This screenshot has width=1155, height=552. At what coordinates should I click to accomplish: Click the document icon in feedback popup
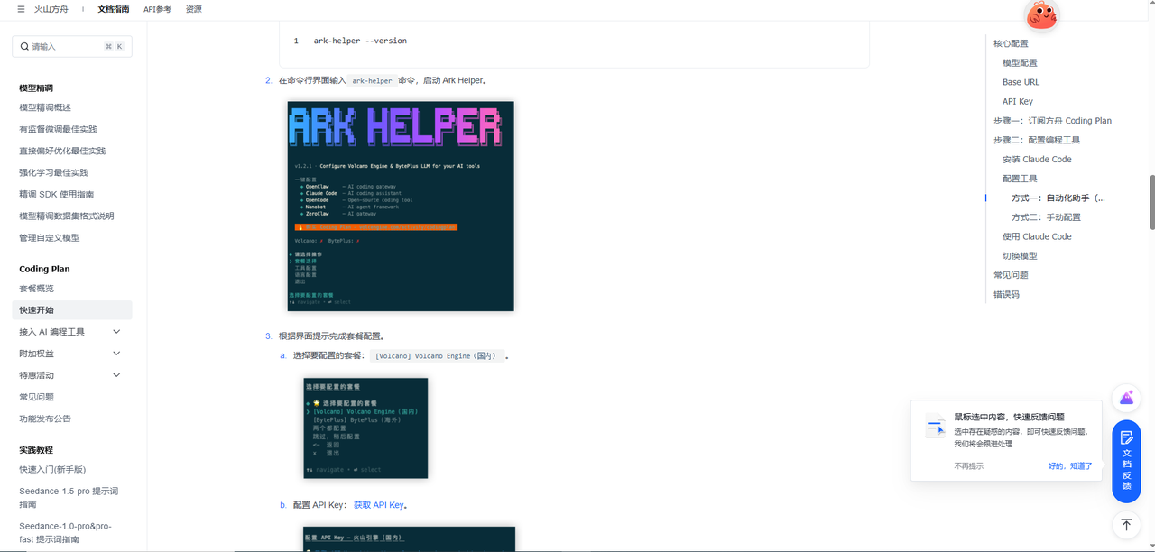[935, 427]
